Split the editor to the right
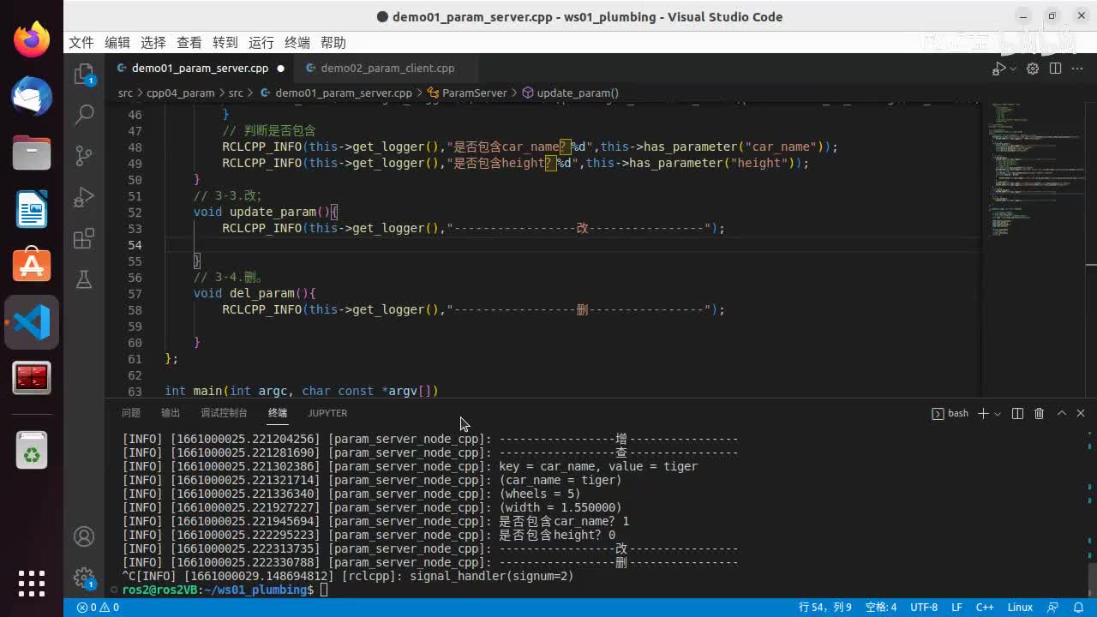1097x617 pixels. click(1055, 69)
